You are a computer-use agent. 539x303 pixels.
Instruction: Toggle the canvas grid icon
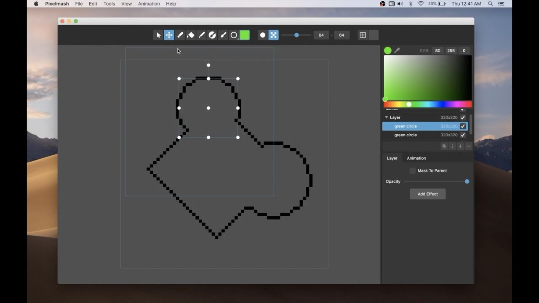tap(363, 35)
